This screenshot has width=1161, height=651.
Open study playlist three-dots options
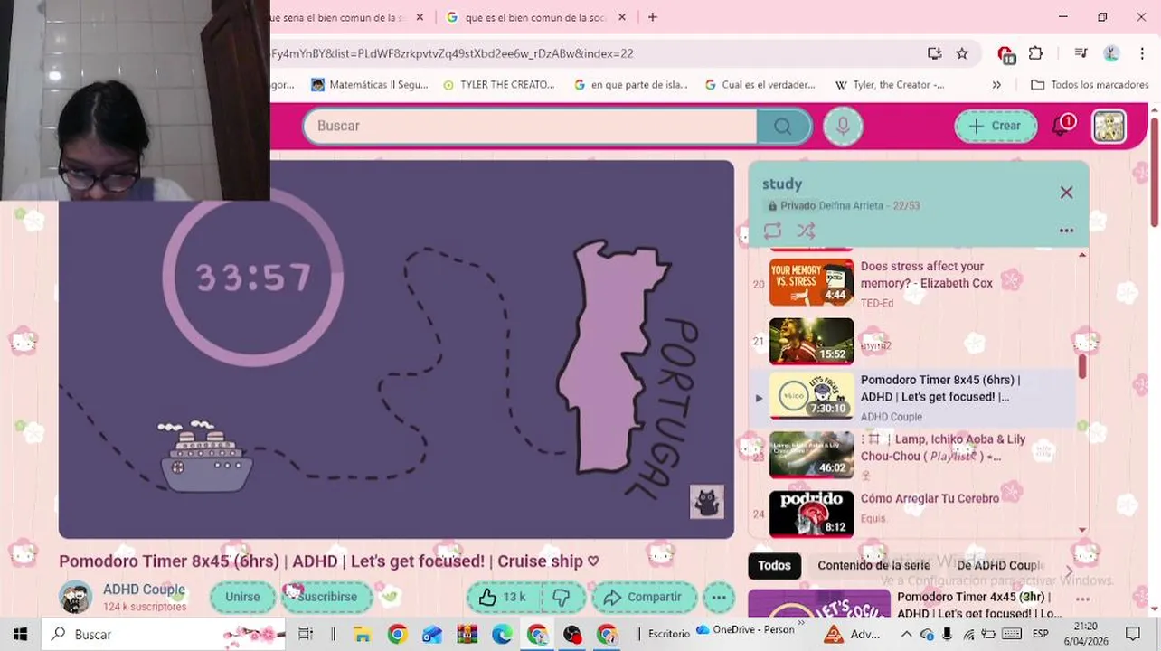[x=1066, y=231]
